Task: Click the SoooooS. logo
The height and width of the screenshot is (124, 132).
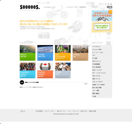Action: pos(30,7)
